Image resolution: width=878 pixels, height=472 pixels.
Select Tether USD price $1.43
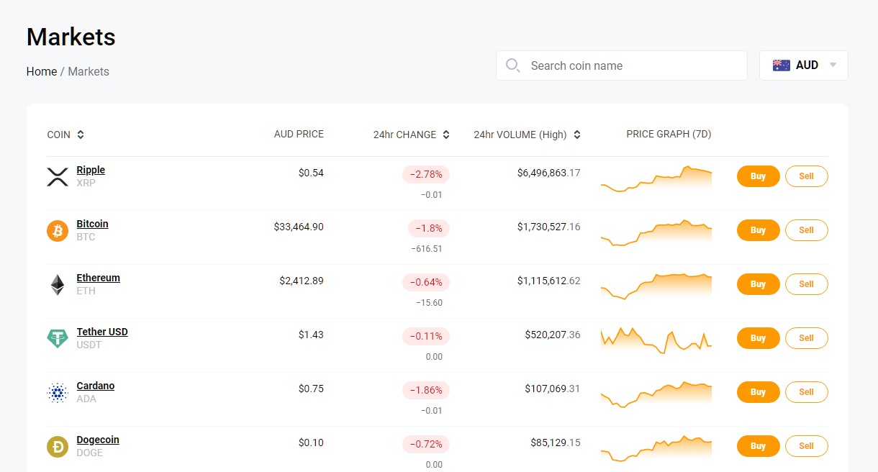(311, 335)
